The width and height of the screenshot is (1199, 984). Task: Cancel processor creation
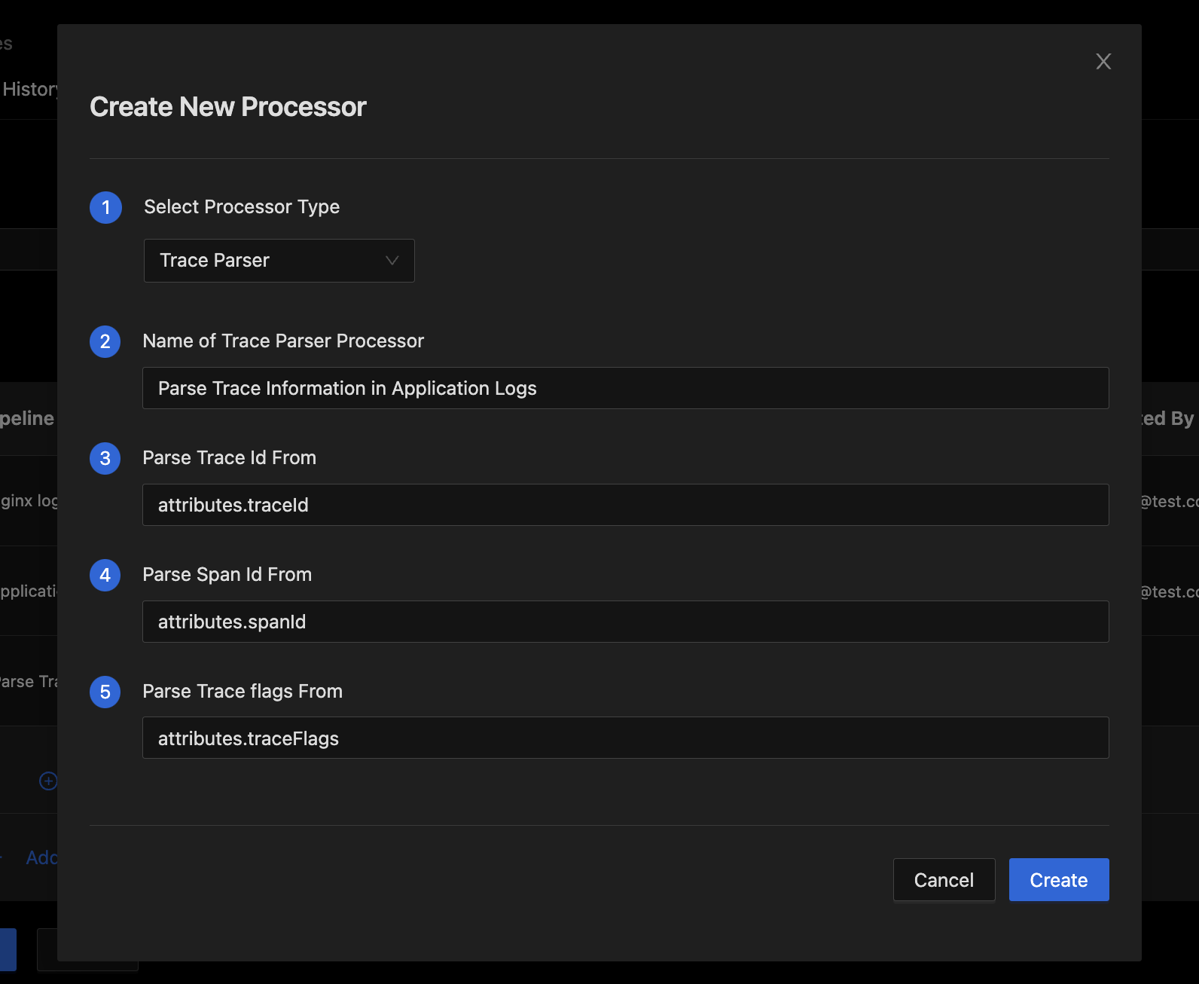(944, 880)
